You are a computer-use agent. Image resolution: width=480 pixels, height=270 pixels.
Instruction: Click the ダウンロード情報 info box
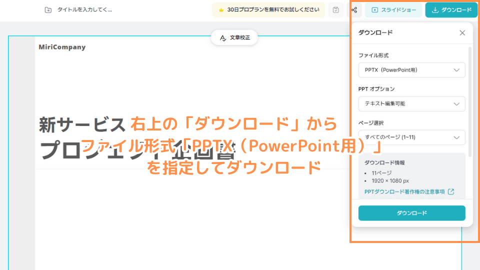[x=411, y=175]
